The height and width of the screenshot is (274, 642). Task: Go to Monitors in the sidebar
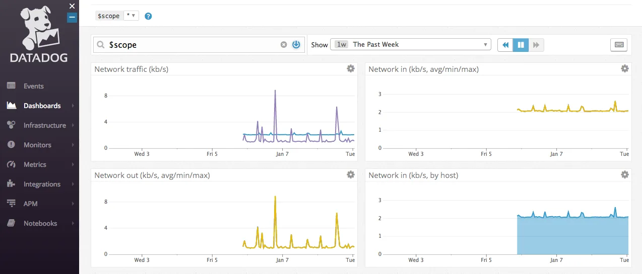[37, 145]
